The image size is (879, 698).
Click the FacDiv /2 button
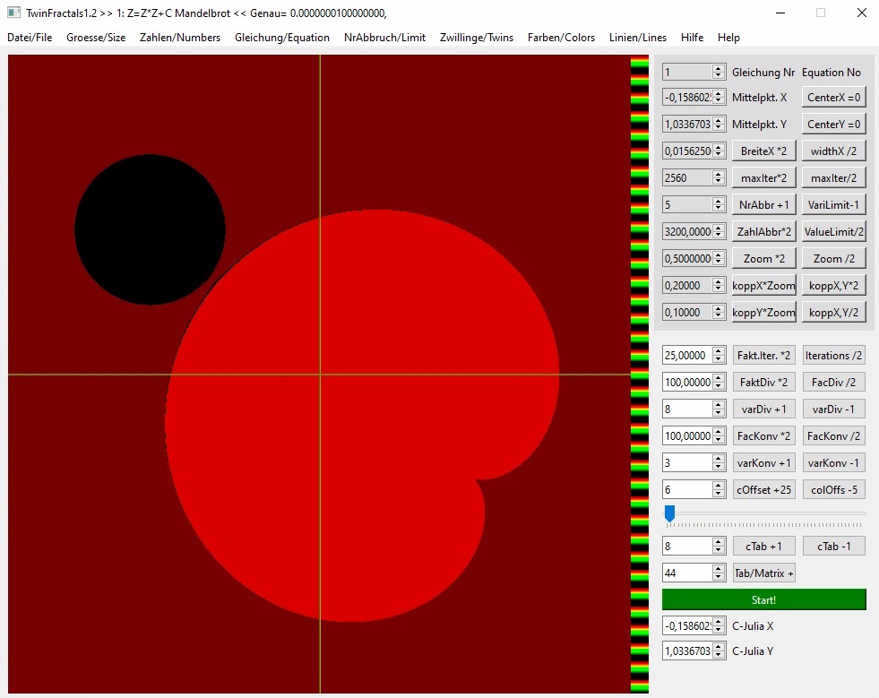(x=833, y=383)
